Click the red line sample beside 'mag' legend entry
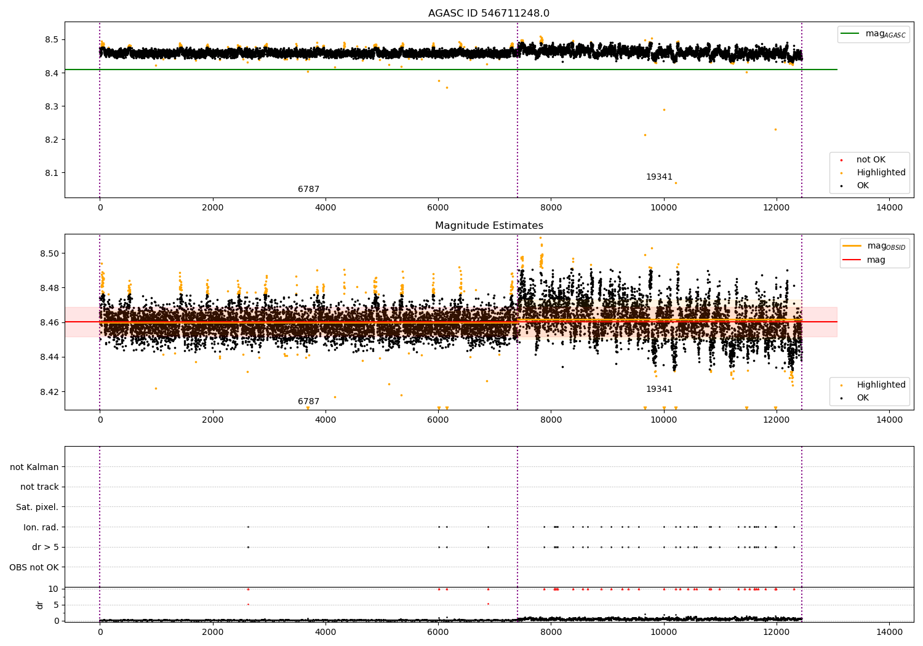Viewport: 923px width, 646px height. 852,260
